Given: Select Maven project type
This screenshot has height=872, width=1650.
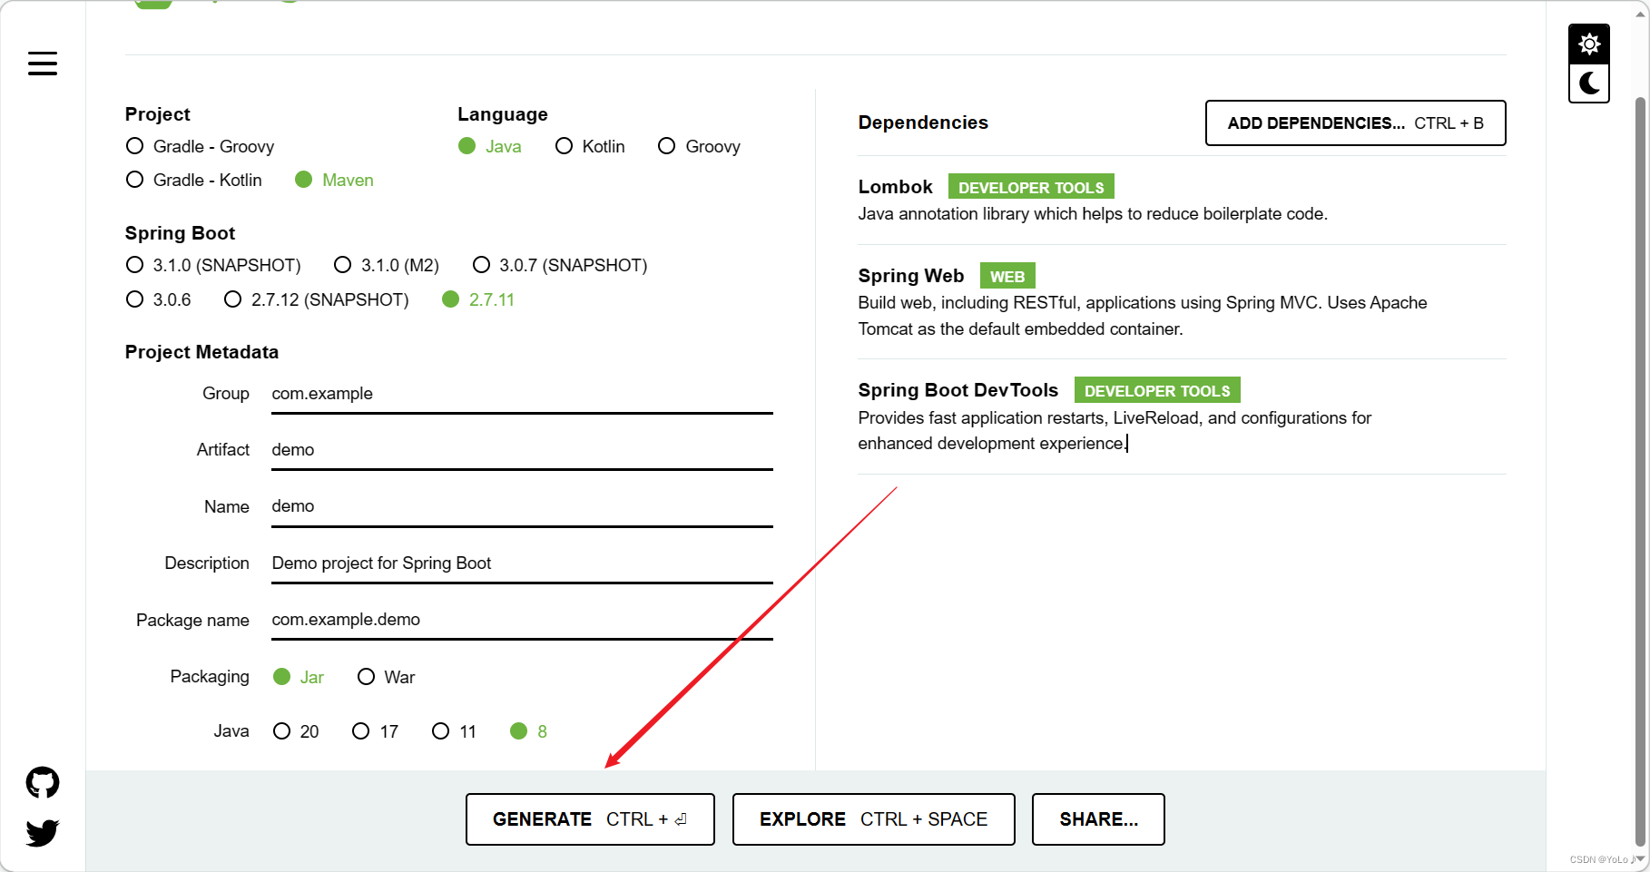Looking at the screenshot, I should [x=334, y=180].
